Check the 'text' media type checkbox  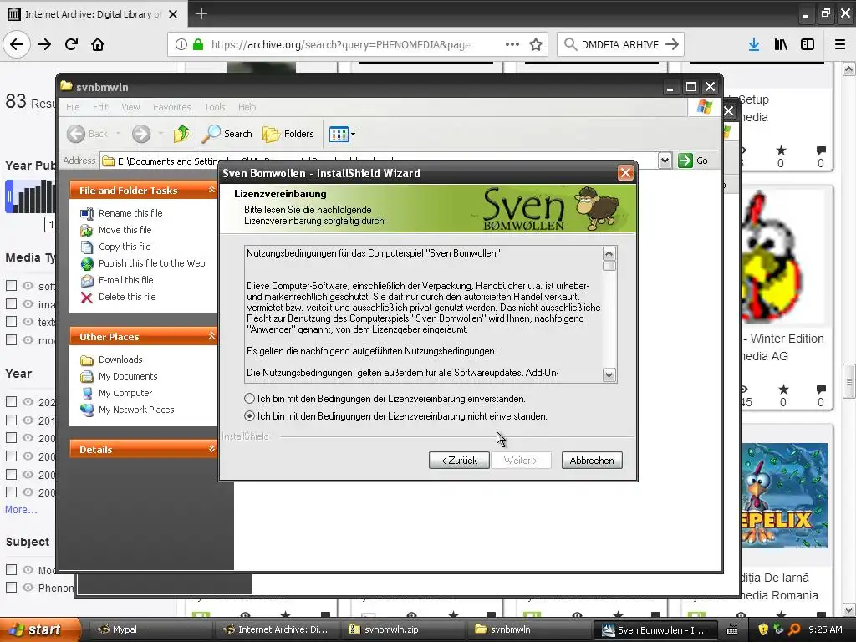click(x=11, y=321)
